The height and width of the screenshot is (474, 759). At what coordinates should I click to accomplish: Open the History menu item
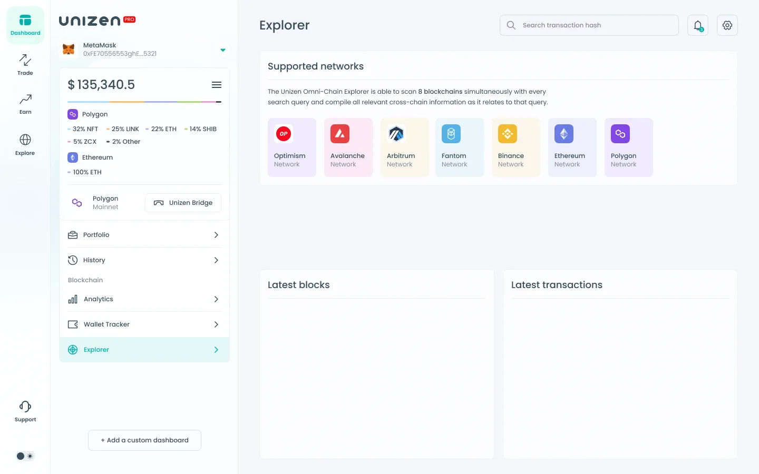click(144, 260)
